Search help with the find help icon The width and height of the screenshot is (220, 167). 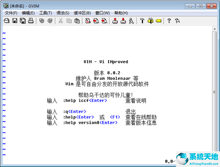[177, 21]
